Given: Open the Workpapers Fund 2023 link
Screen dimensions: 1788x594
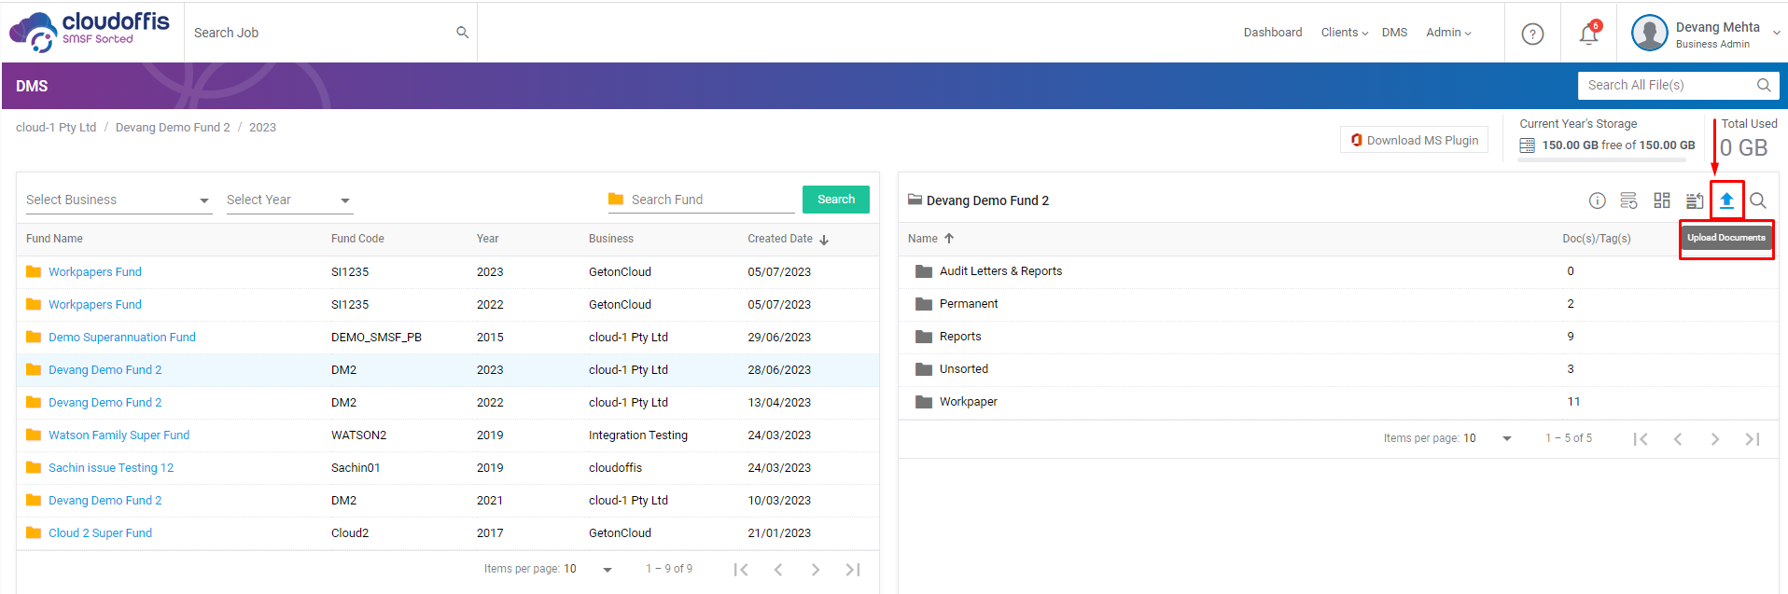Looking at the screenshot, I should (95, 272).
